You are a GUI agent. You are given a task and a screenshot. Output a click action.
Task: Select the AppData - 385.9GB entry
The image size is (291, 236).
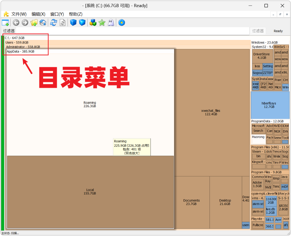[20, 52]
